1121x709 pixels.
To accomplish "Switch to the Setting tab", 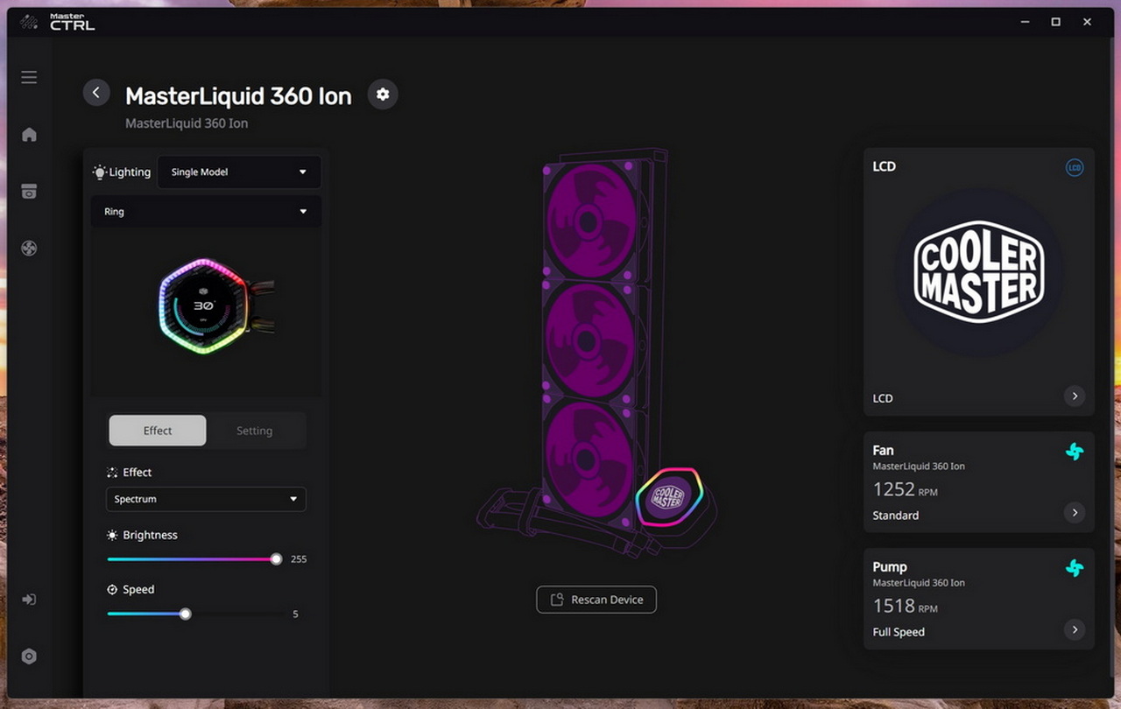I will pos(255,431).
